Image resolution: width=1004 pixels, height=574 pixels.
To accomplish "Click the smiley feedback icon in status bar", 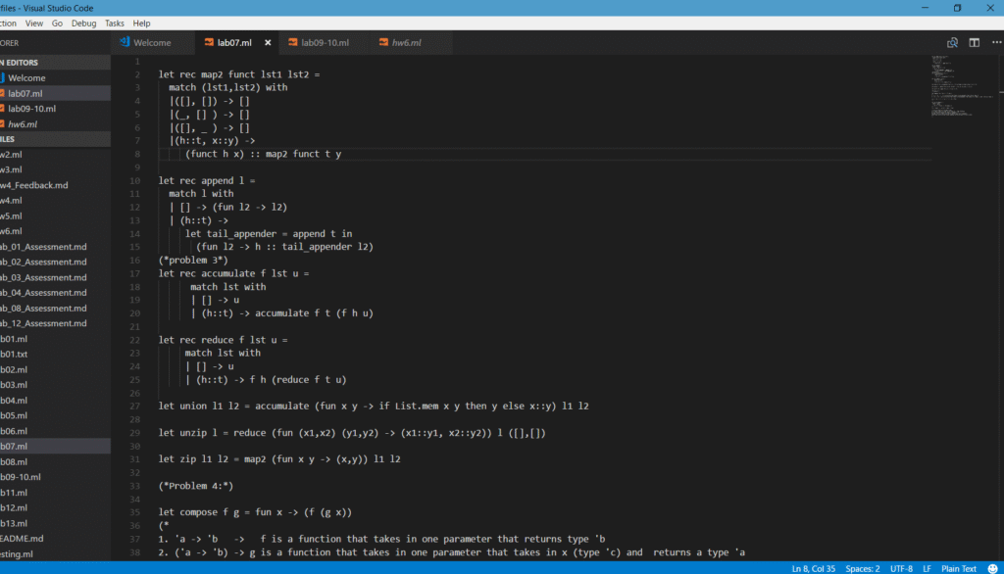I will (992, 568).
